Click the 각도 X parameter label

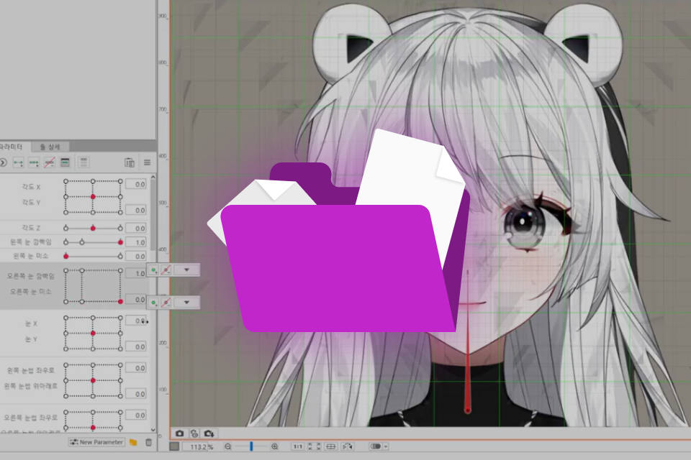[31, 187]
